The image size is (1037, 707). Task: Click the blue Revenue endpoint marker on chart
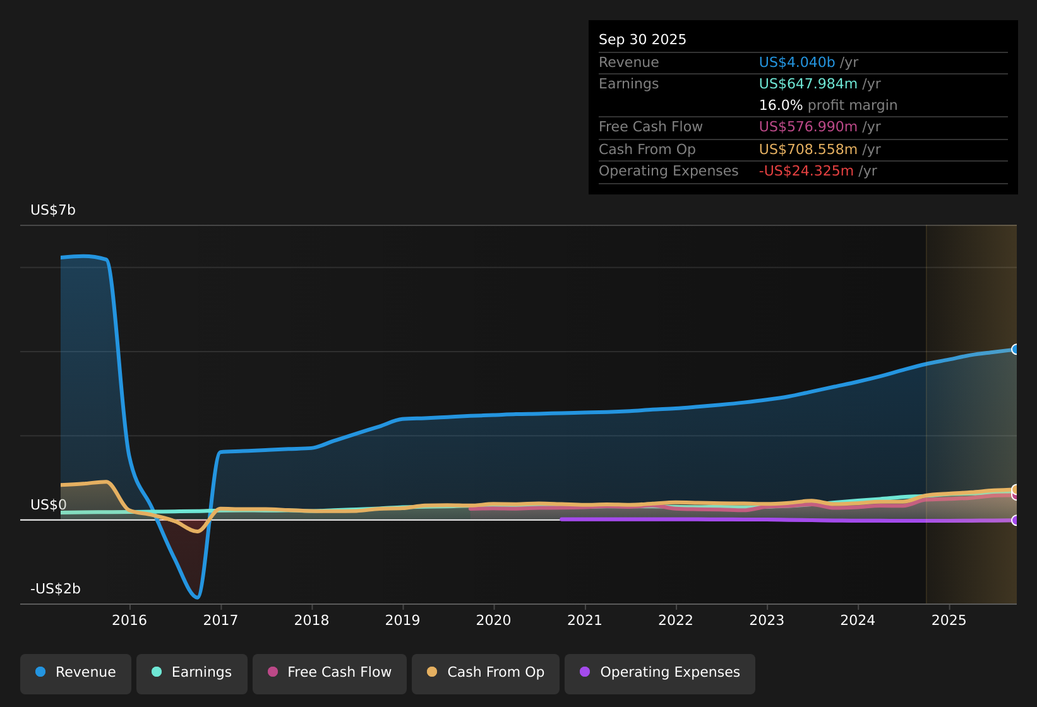click(1015, 348)
